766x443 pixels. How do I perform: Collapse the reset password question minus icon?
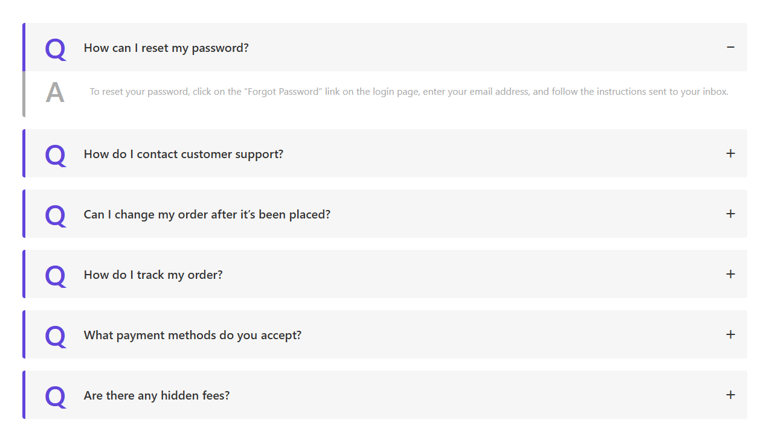[730, 47]
